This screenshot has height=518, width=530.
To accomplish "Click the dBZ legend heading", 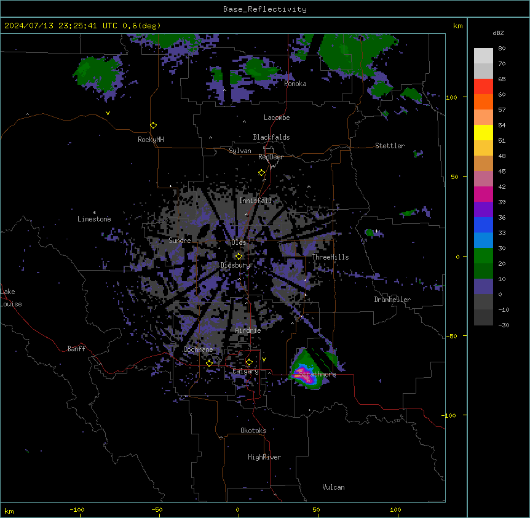I will click(x=498, y=33).
